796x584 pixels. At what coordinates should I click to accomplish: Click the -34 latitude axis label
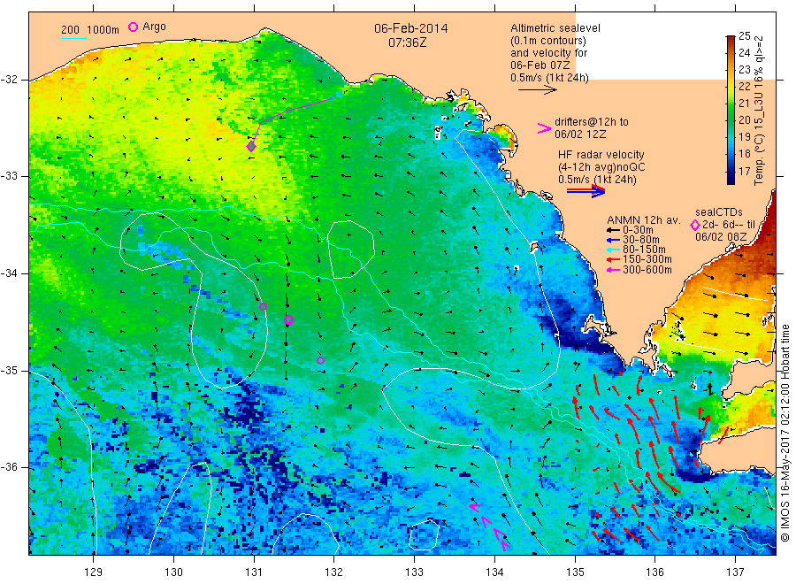click(x=10, y=273)
